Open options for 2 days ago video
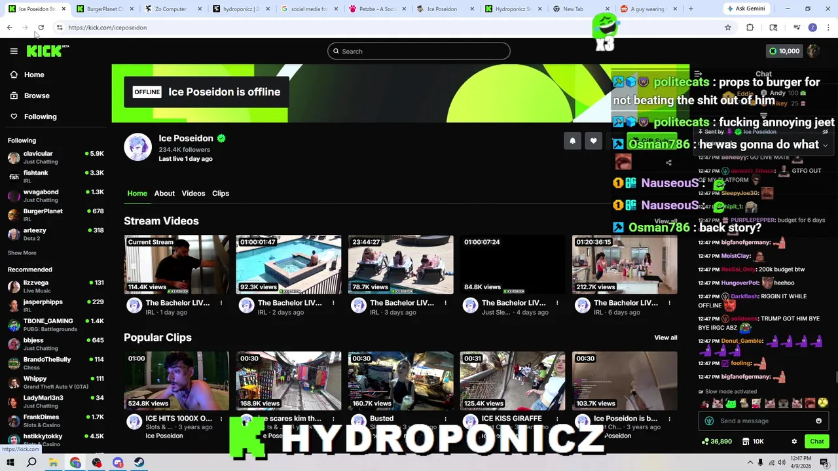The height and width of the screenshot is (471, 838). click(333, 303)
